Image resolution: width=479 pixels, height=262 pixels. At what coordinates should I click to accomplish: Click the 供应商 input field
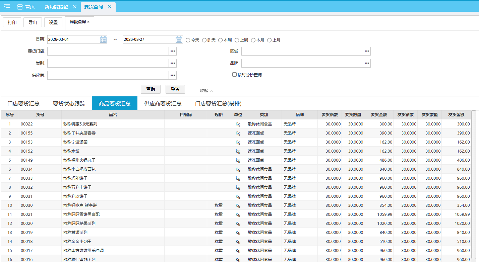[x=108, y=75]
